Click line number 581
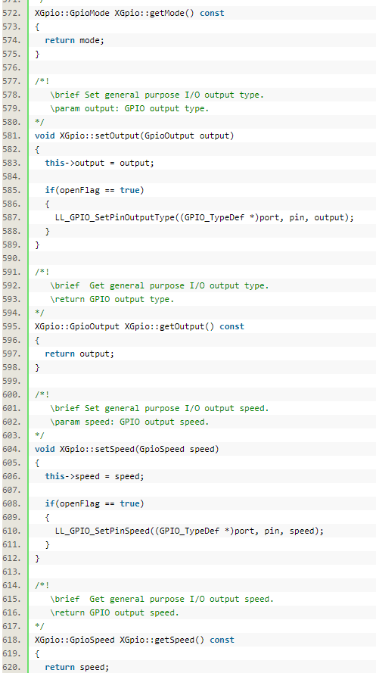Viewport: 376px width, 673px height. 11,136
